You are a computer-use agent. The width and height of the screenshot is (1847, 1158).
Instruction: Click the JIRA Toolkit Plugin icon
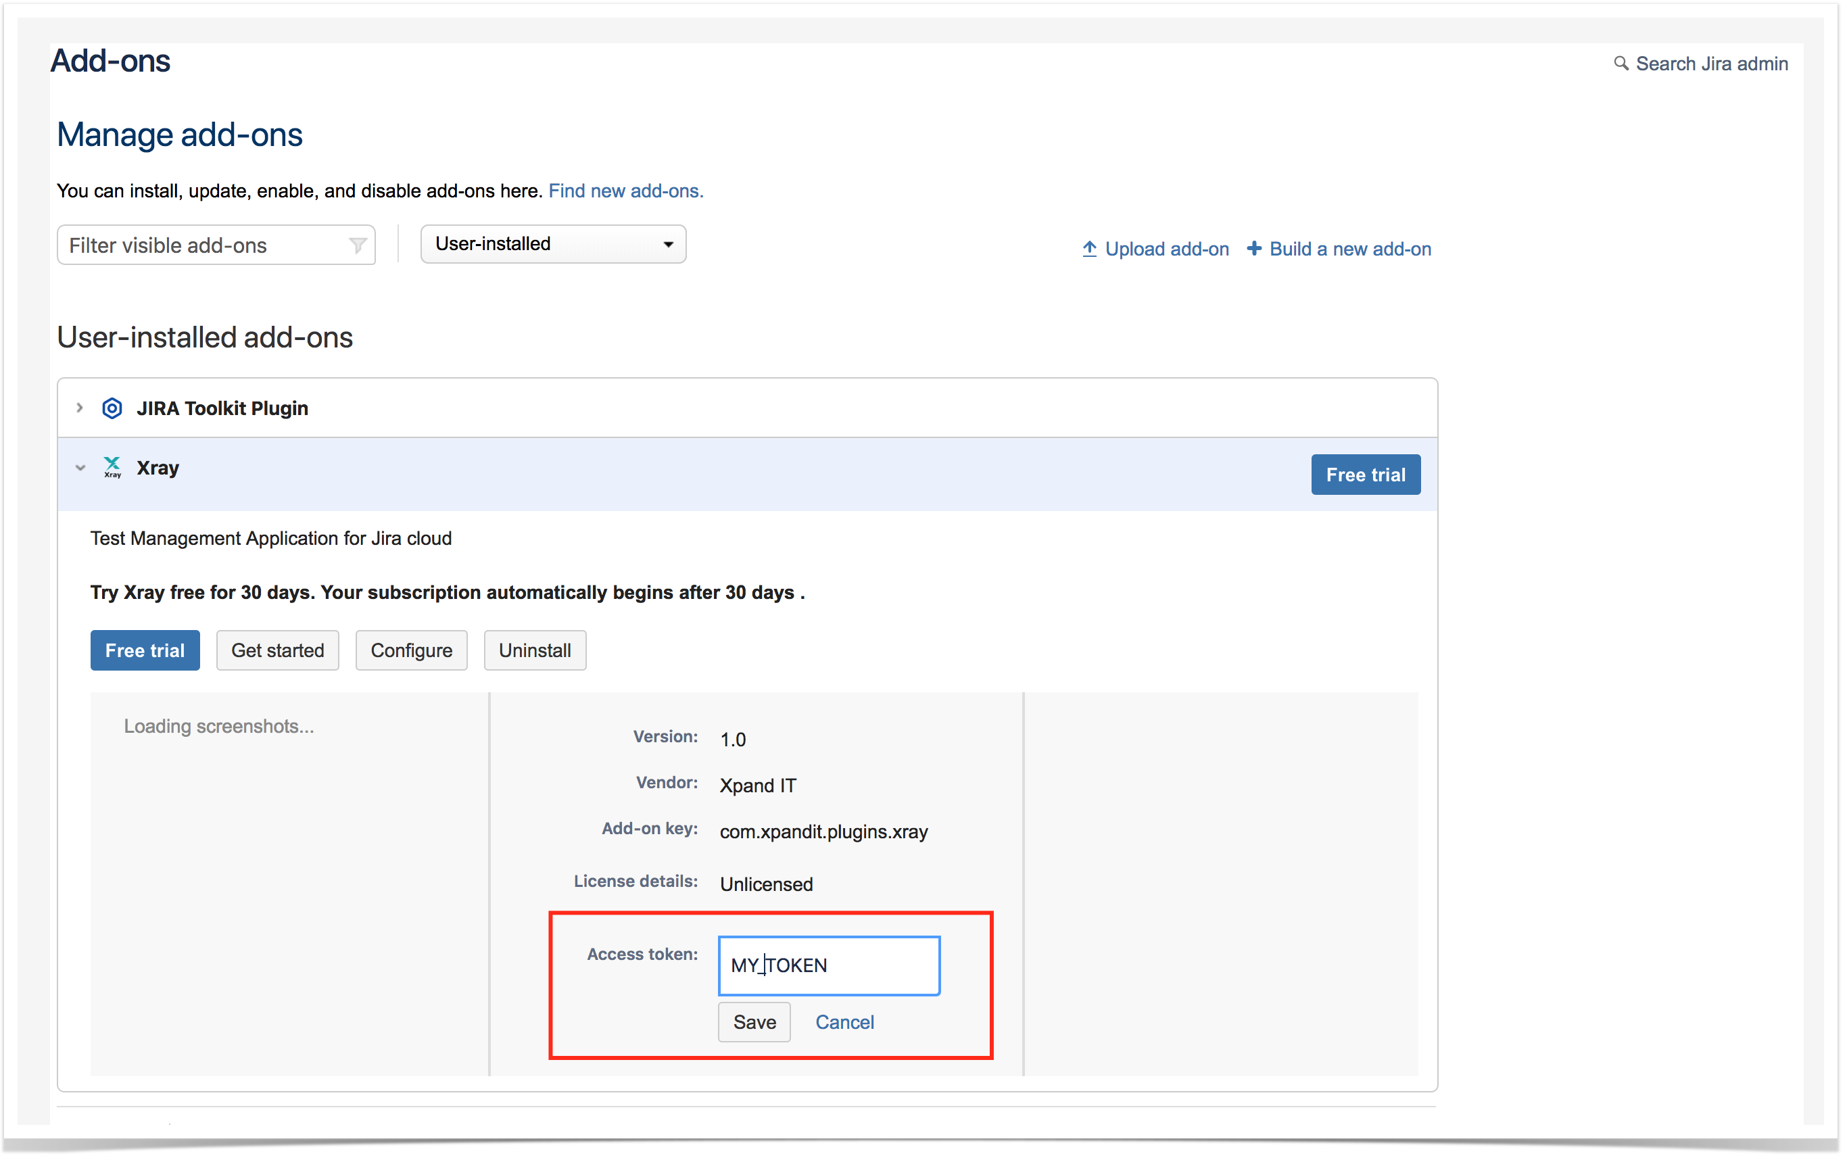point(112,408)
